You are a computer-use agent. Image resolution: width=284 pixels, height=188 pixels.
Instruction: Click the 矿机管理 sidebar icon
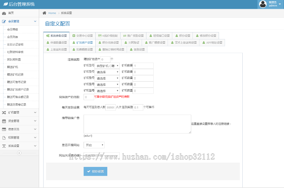pos(4,113)
